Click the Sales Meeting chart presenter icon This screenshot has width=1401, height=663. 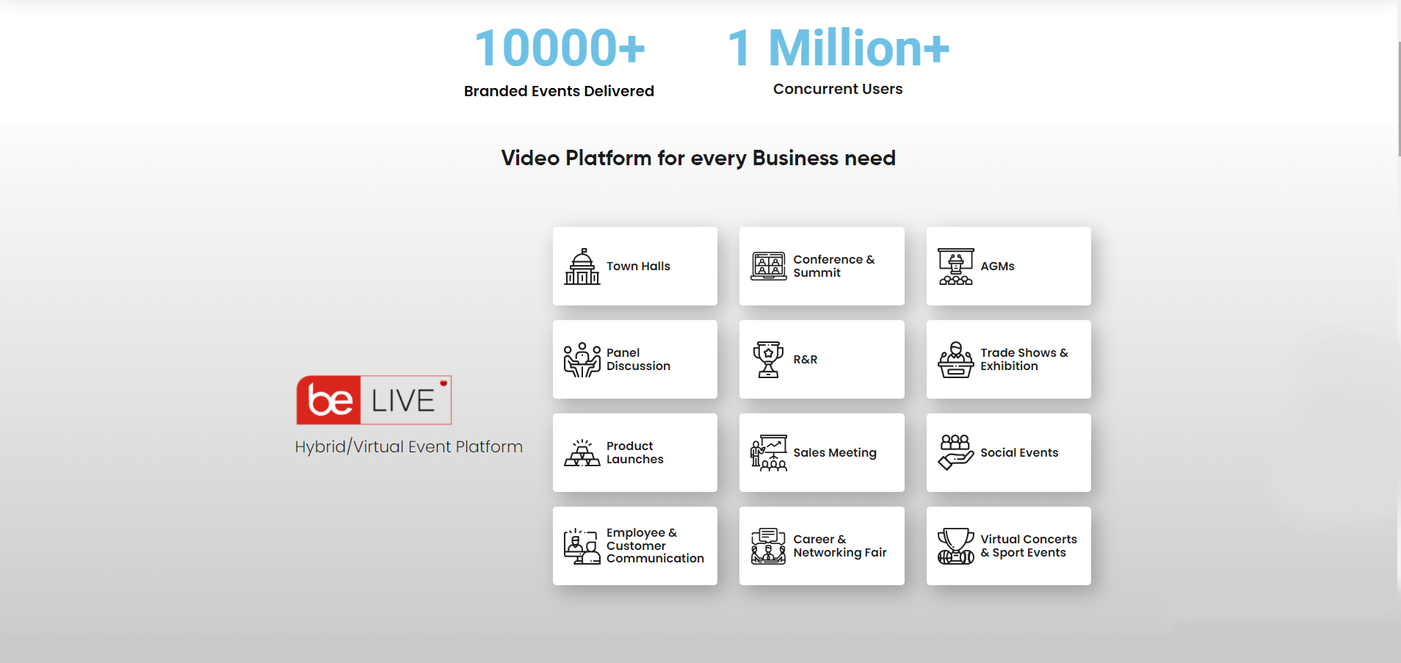pos(769,453)
